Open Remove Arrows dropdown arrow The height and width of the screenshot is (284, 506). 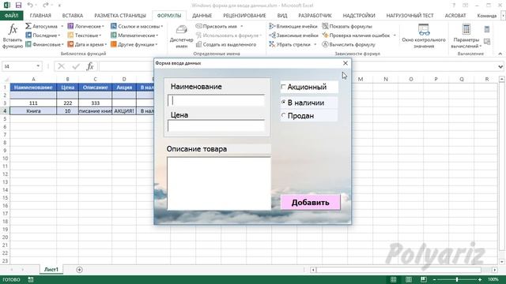tap(315, 44)
